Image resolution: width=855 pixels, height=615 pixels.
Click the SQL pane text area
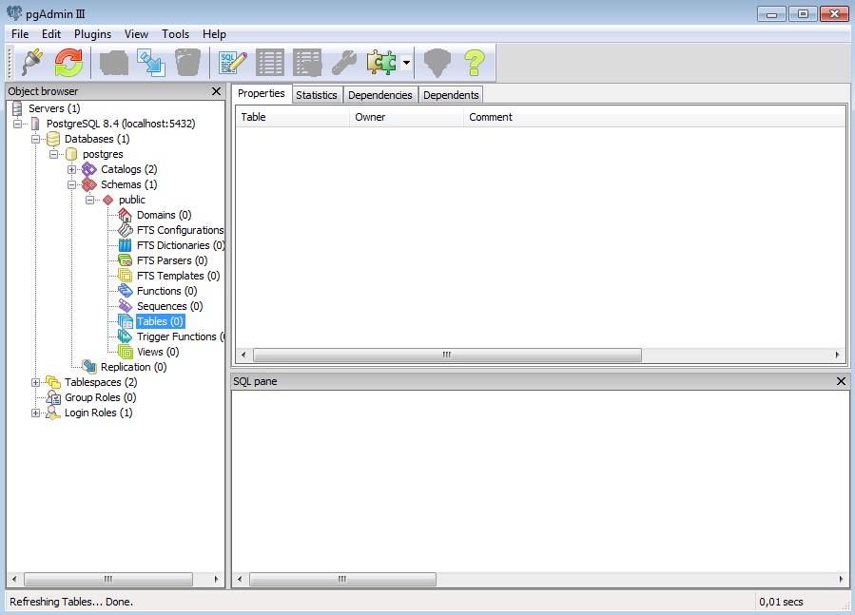[540, 481]
